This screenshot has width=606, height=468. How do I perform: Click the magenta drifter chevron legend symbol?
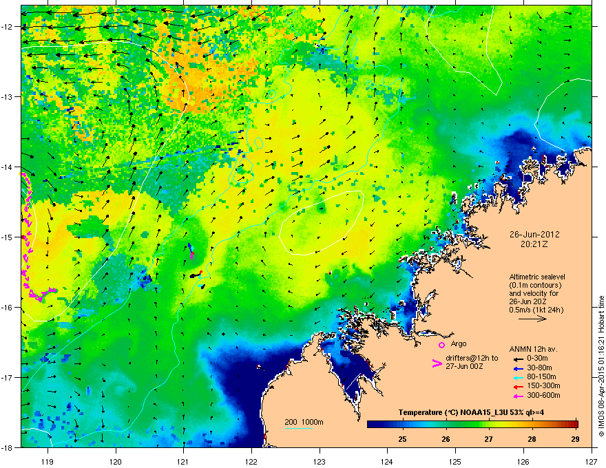[437, 363]
